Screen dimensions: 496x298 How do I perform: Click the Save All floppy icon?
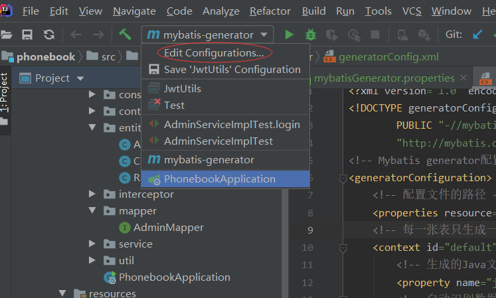pyautogui.click(x=27, y=34)
